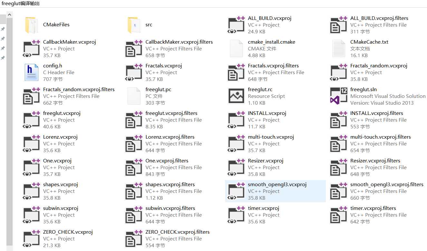Click the file name Resizer.vcxproj.filters

(x=375, y=161)
